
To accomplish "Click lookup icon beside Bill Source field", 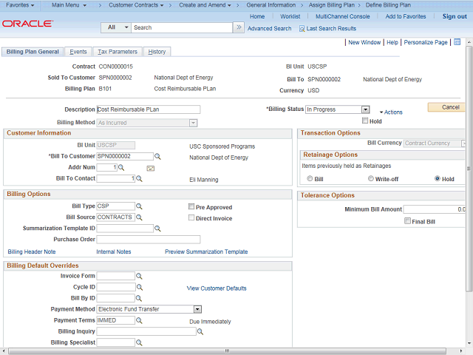I will coord(140,217).
